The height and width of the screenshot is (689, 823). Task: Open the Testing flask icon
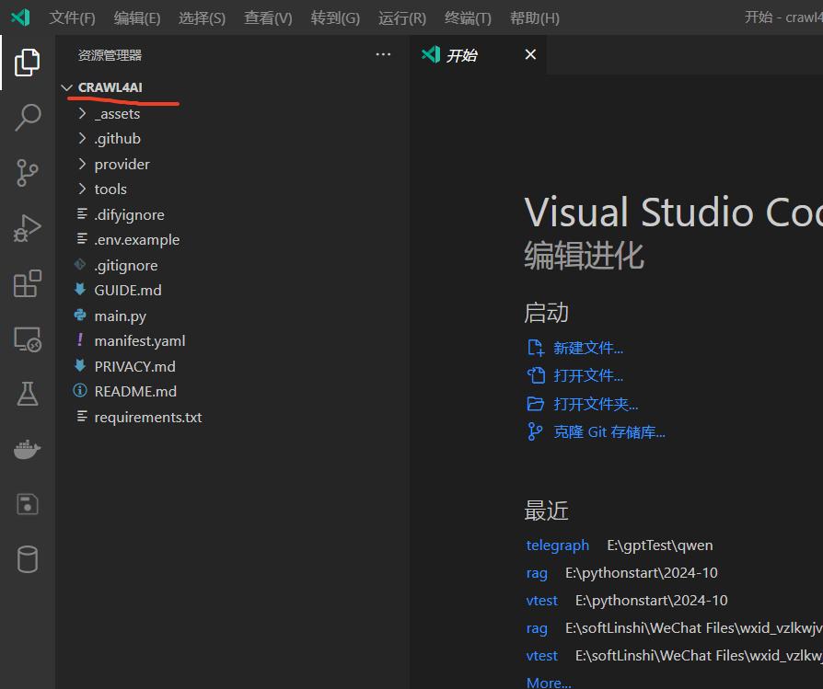tap(28, 394)
